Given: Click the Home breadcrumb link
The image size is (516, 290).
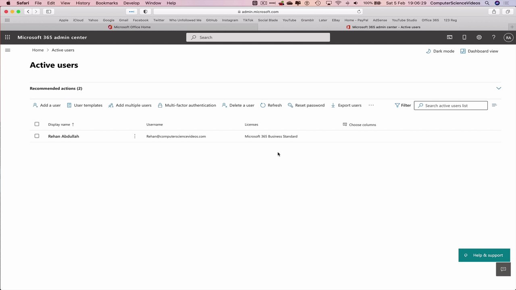Looking at the screenshot, I should pos(38,50).
